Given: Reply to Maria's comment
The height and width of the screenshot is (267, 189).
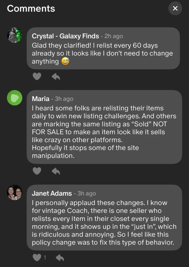Looking at the screenshot, I should [56, 171].
